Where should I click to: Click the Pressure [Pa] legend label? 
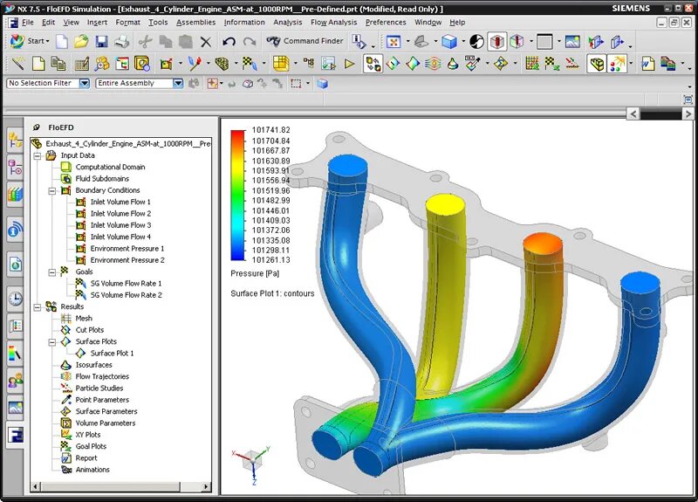[x=255, y=273]
